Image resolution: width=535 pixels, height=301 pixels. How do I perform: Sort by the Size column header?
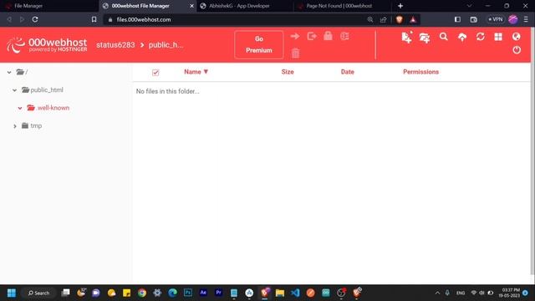(288, 72)
